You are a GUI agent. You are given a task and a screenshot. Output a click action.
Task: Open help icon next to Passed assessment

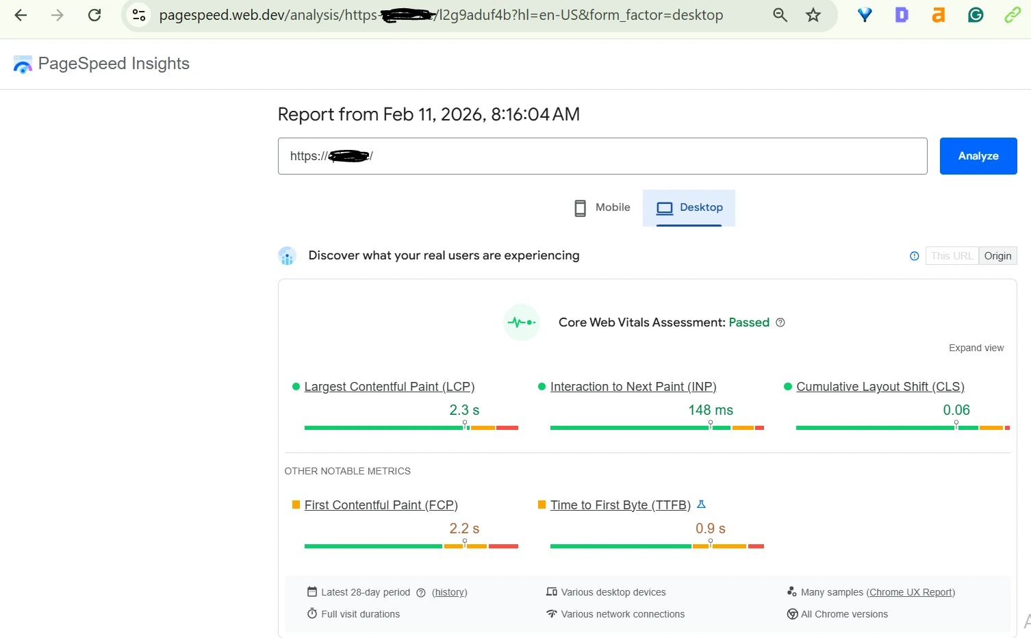(780, 322)
